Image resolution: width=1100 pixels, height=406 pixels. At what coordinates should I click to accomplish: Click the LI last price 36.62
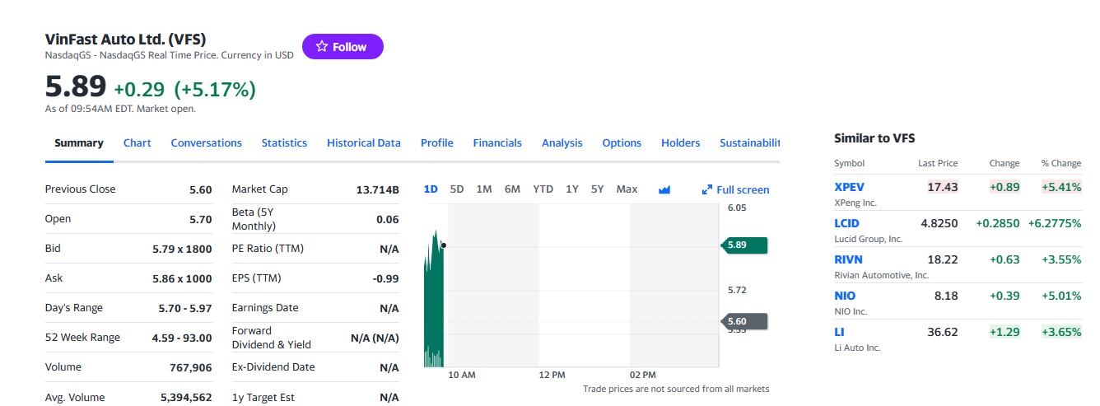click(943, 332)
